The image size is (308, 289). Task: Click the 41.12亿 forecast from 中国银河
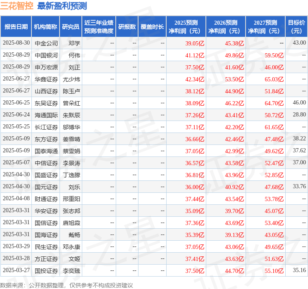point(195,55)
